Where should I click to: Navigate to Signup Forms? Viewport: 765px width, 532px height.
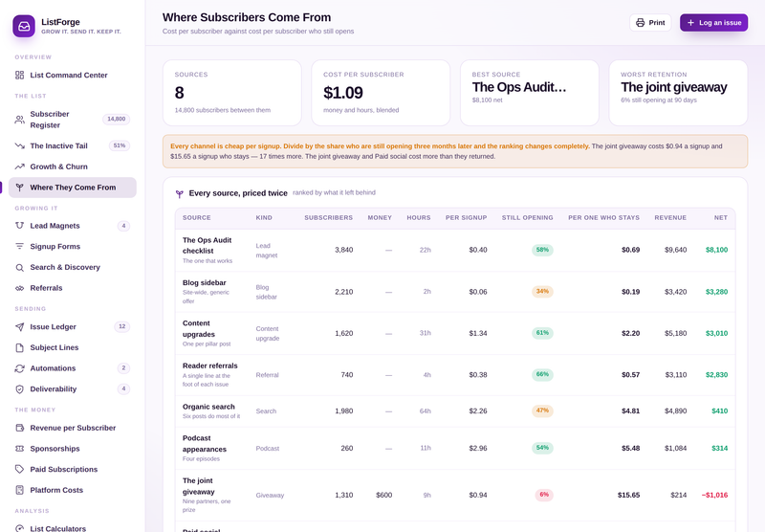tap(73, 247)
